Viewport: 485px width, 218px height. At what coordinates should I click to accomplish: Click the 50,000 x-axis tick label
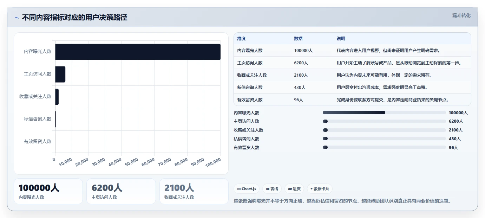pyautogui.click(x=131, y=162)
